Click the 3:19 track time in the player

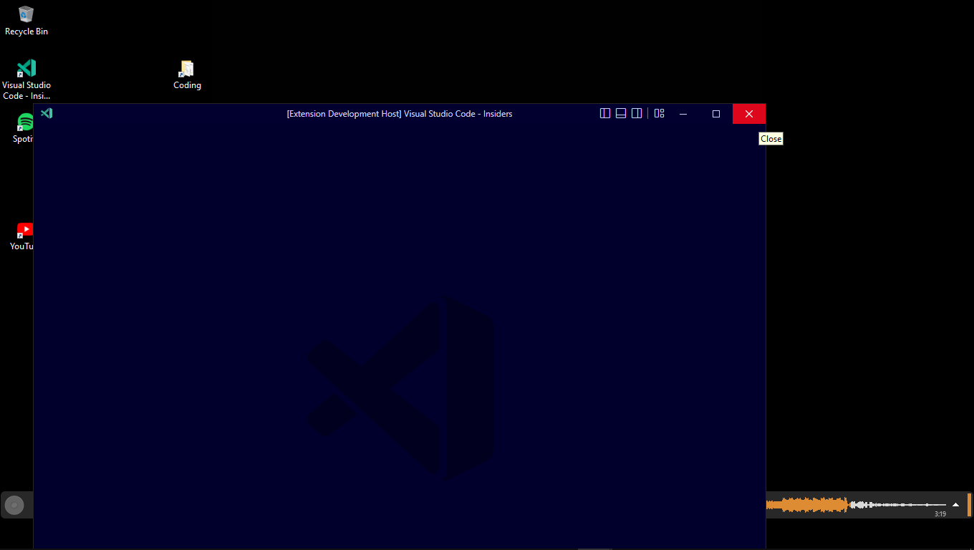(940, 513)
